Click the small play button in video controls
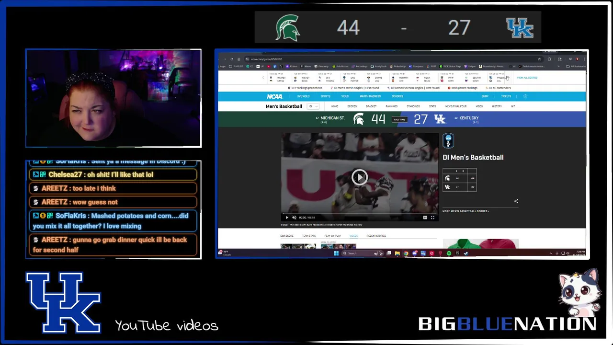613x345 pixels. click(287, 218)
